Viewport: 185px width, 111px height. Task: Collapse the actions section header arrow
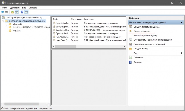[x=182, y=22]
